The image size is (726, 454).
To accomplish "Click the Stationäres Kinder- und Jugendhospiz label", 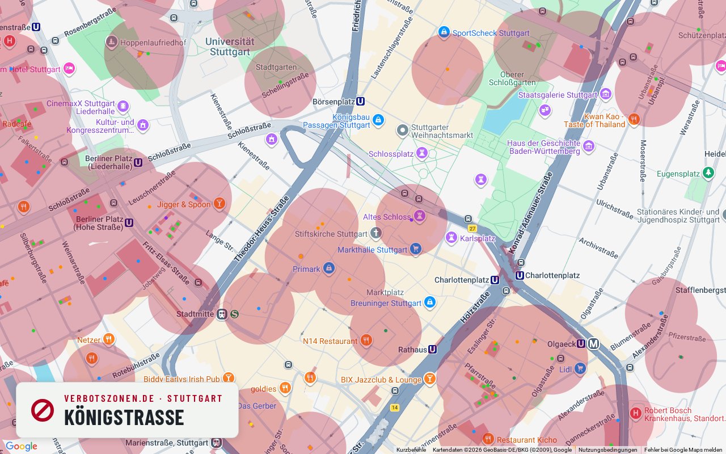I will [x=678, y=216].
